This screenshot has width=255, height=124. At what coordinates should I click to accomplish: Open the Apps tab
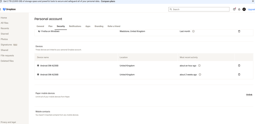(x=88, y=26)
